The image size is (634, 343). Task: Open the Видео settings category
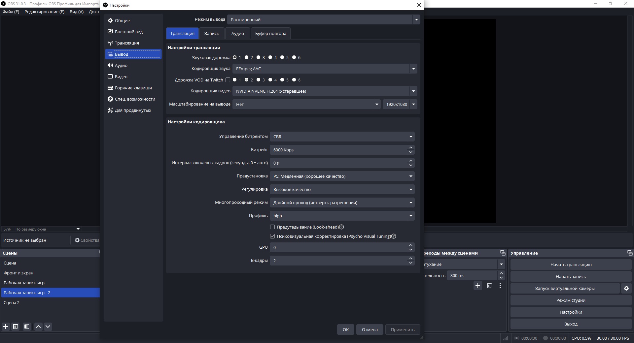(x=133, y=77)
